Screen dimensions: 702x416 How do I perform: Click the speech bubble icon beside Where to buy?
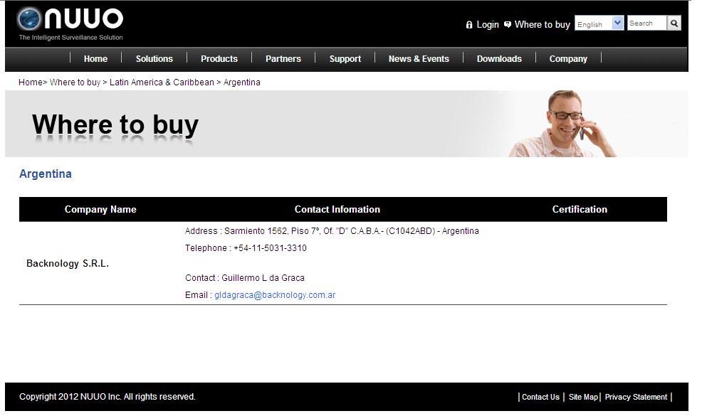[507, 25]
